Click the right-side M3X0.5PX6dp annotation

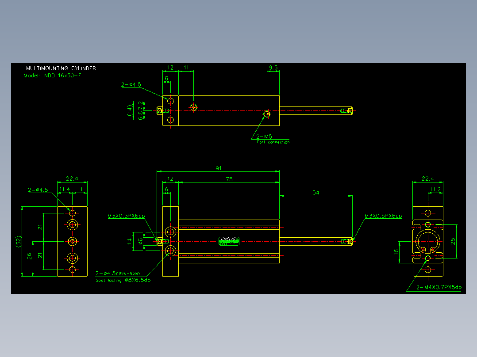[x=383, y=216]
